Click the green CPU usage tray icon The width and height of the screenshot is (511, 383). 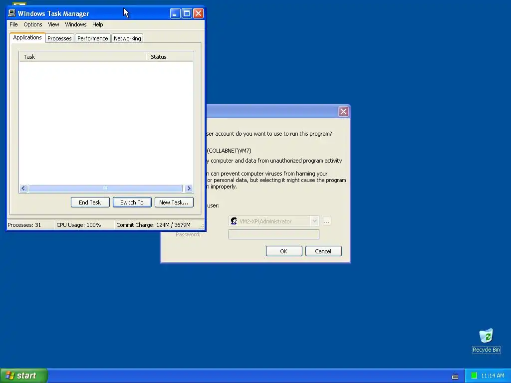click(474, 376)
